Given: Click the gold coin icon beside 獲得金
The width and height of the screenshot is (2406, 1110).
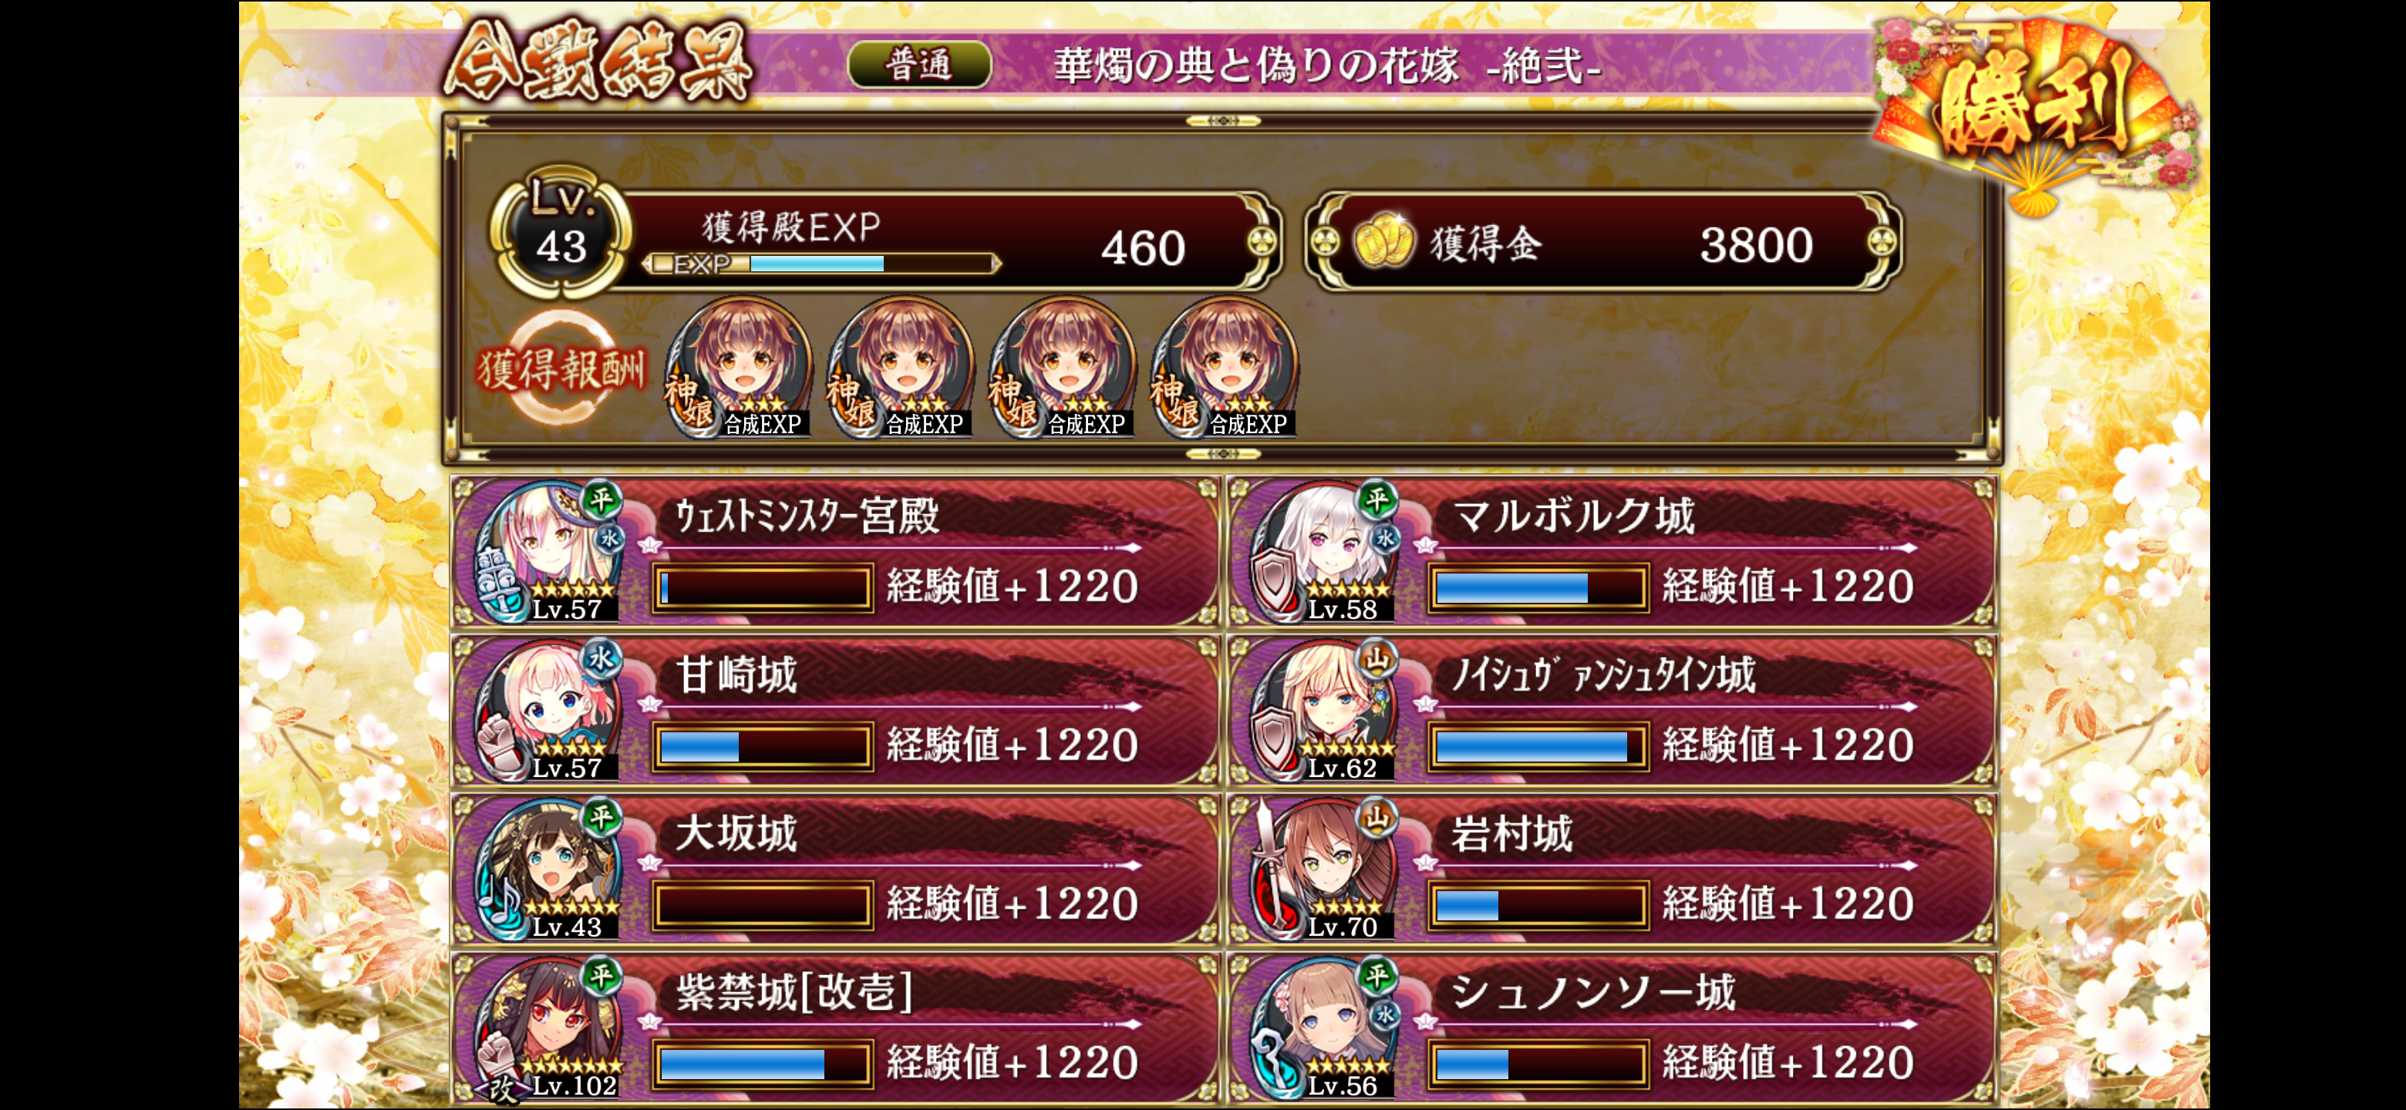Looking at the screenshot, I should click(1383, 242).
